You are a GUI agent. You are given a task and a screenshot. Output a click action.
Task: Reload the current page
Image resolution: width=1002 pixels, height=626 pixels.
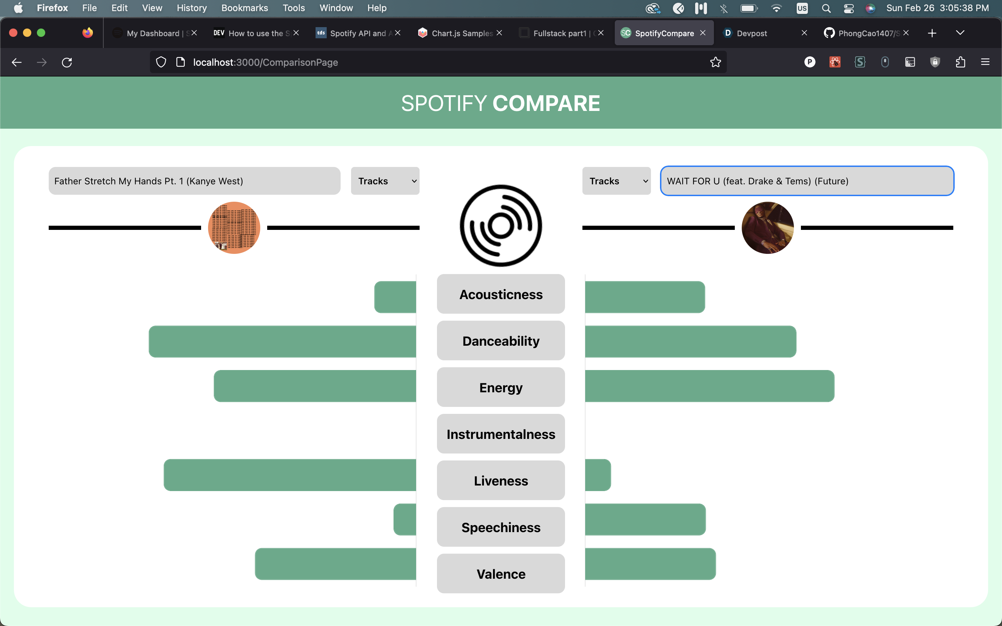(x=67, y=62)
